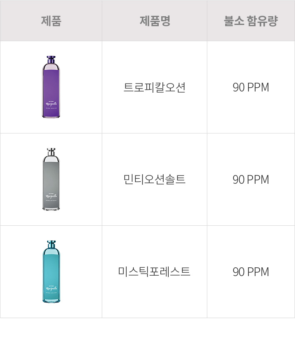
Task: Click 90 PPM value for 미스틱포레스트
Action: 251,272
